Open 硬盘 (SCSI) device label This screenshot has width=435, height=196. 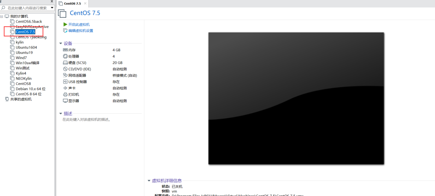[x=77, y=63]
